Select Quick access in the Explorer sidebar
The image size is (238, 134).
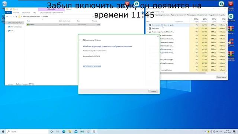coord(15,23)
